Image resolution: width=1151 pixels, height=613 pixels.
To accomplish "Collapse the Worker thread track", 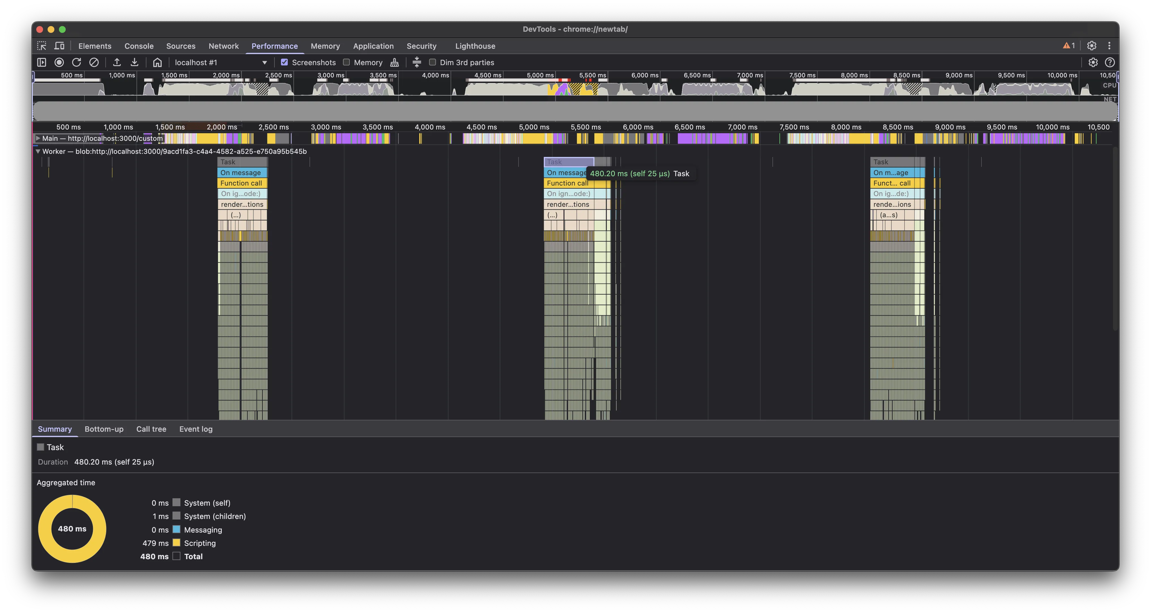I will tap(38, 152).
